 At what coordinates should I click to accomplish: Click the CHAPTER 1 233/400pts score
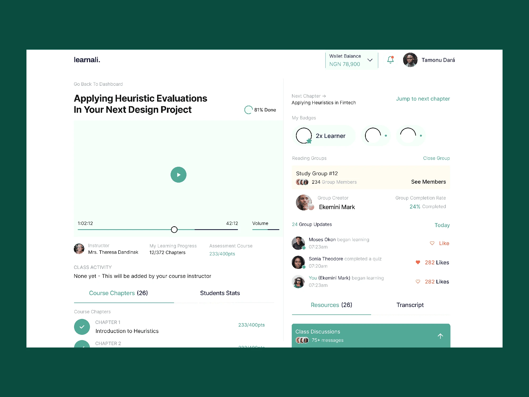click(x=251, y=325)
